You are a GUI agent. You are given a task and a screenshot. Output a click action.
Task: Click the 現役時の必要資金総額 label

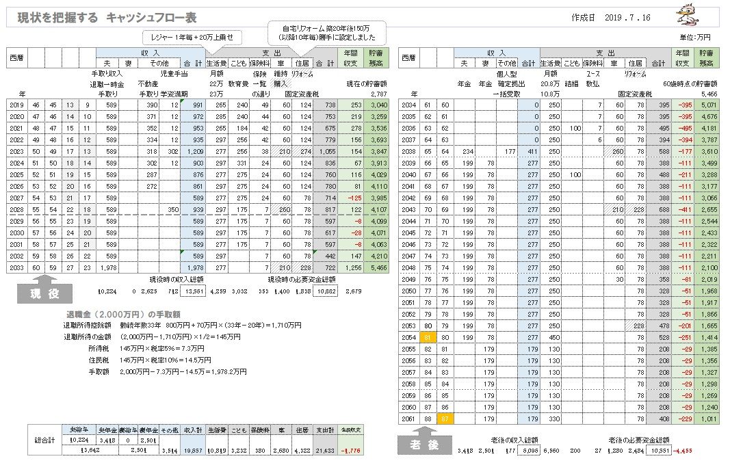point(302,280)
